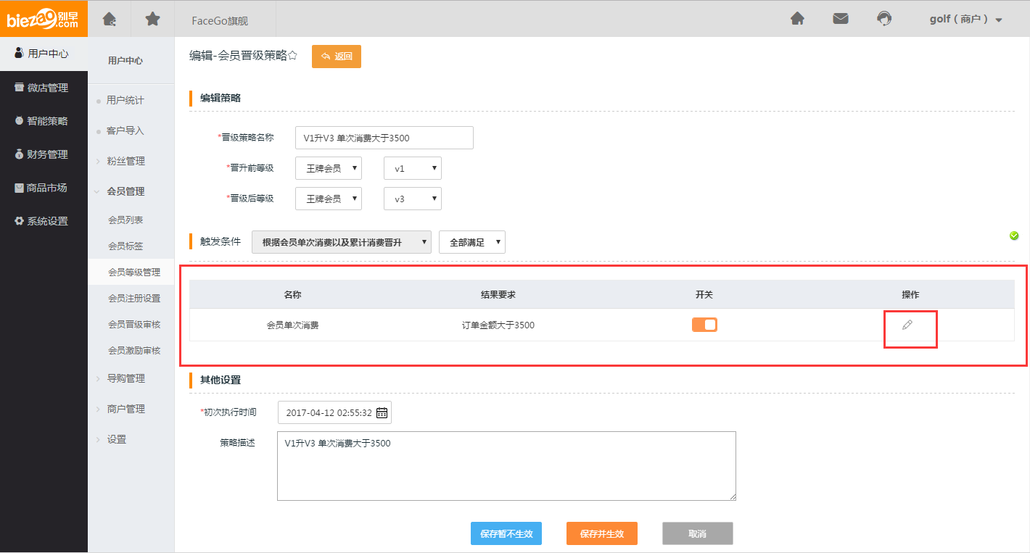Click the 返回 button

click(x=336, y=57)
